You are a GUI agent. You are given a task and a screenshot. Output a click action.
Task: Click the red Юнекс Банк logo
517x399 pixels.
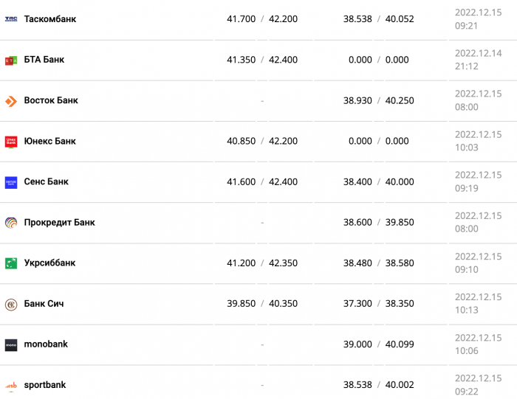coord(11,142)
